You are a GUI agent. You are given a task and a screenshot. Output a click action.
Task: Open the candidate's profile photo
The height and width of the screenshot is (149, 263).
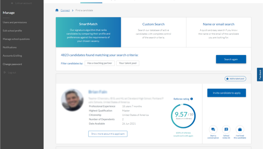click(72, 100)
